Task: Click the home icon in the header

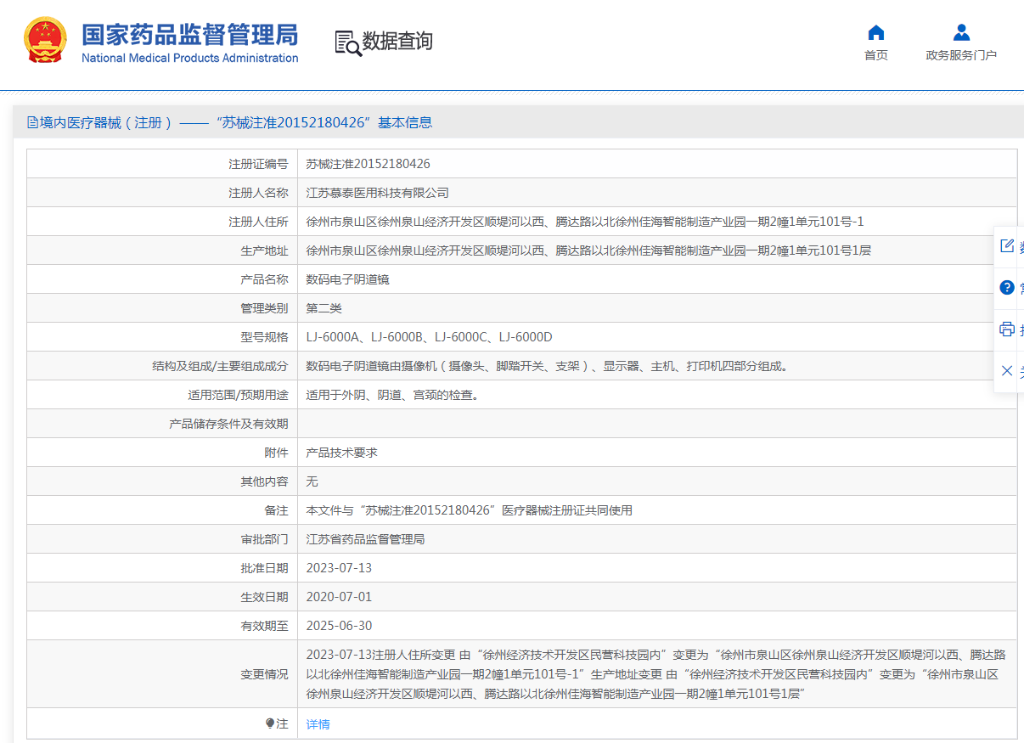Action: 876,32
